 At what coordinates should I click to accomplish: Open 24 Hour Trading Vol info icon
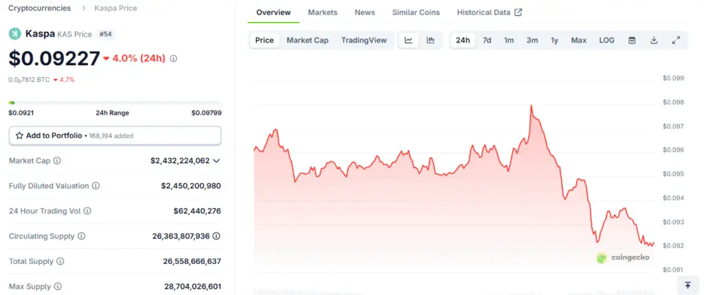click(87, 211)
